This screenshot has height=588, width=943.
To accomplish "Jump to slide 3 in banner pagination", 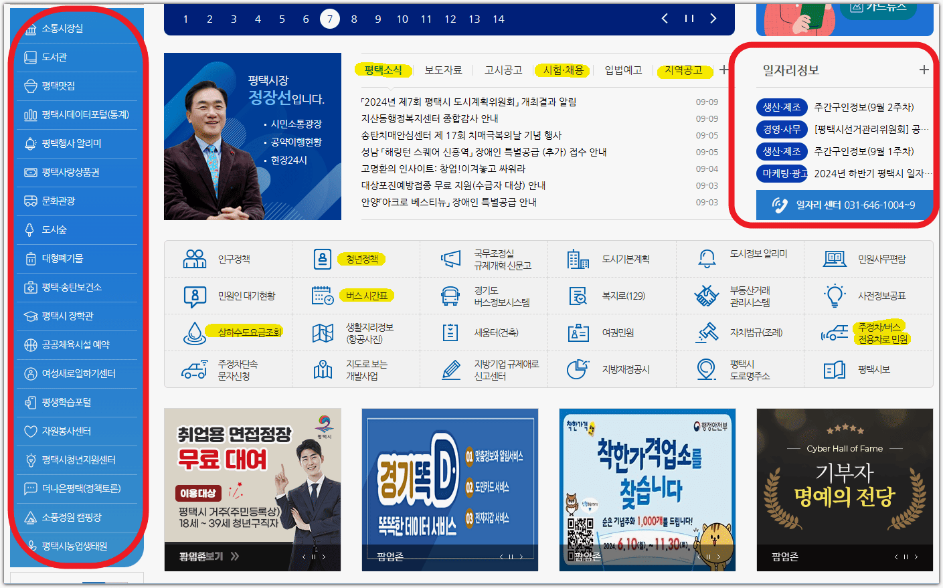I will [x=233, y=19].
